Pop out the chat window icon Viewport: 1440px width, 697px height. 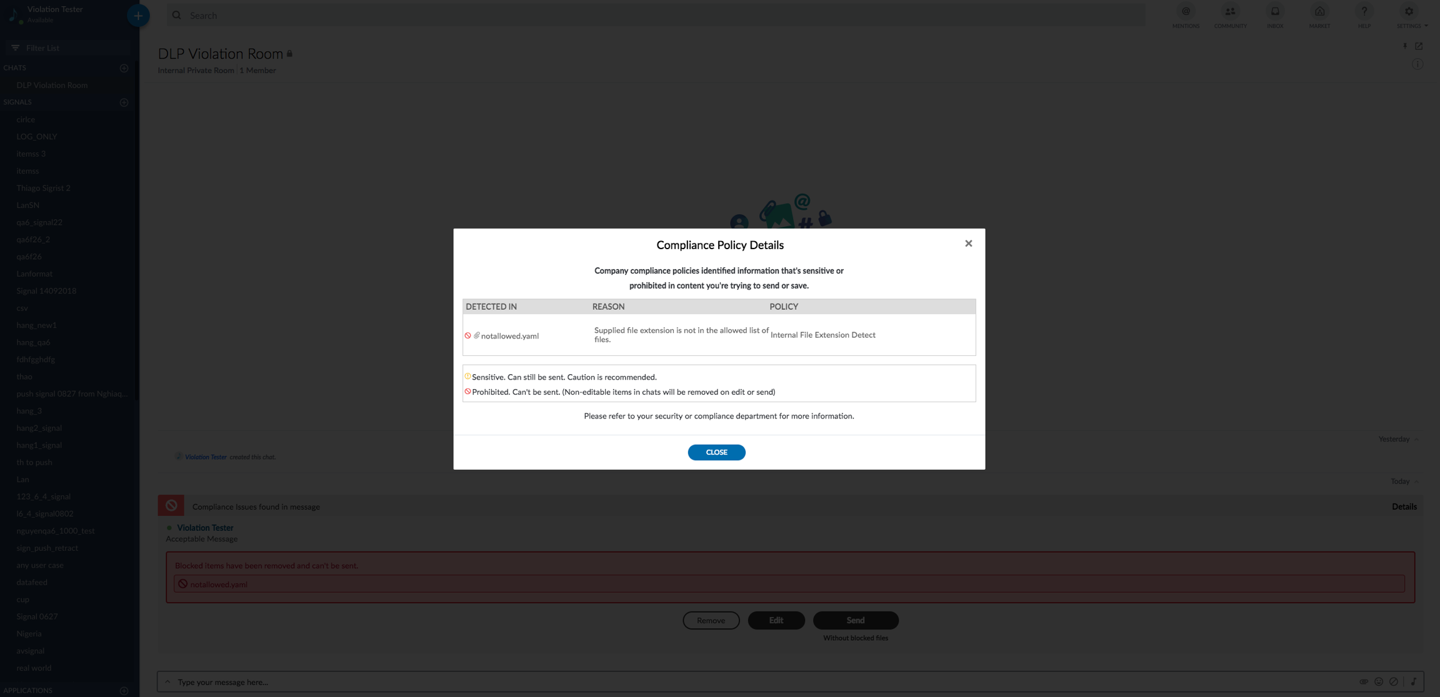[x=1419, y=46]
